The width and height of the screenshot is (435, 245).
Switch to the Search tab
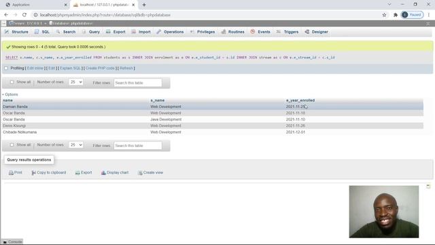(66, 32)
